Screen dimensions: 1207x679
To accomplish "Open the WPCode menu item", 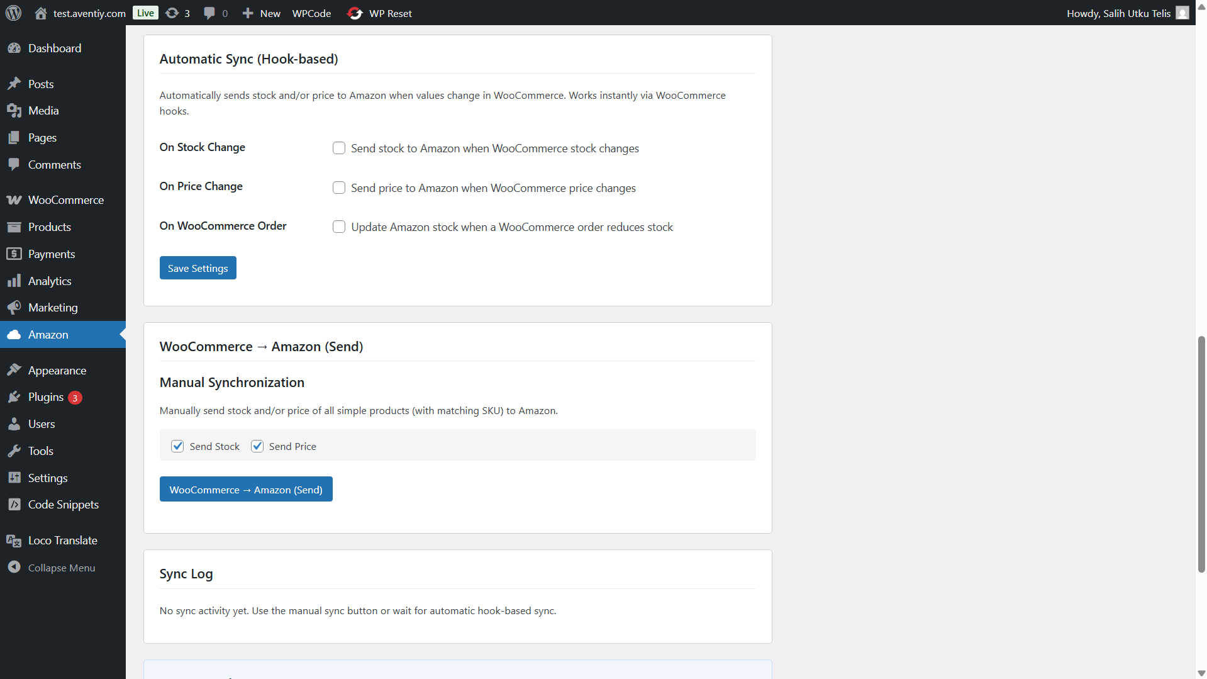I will tap(311, 13).
